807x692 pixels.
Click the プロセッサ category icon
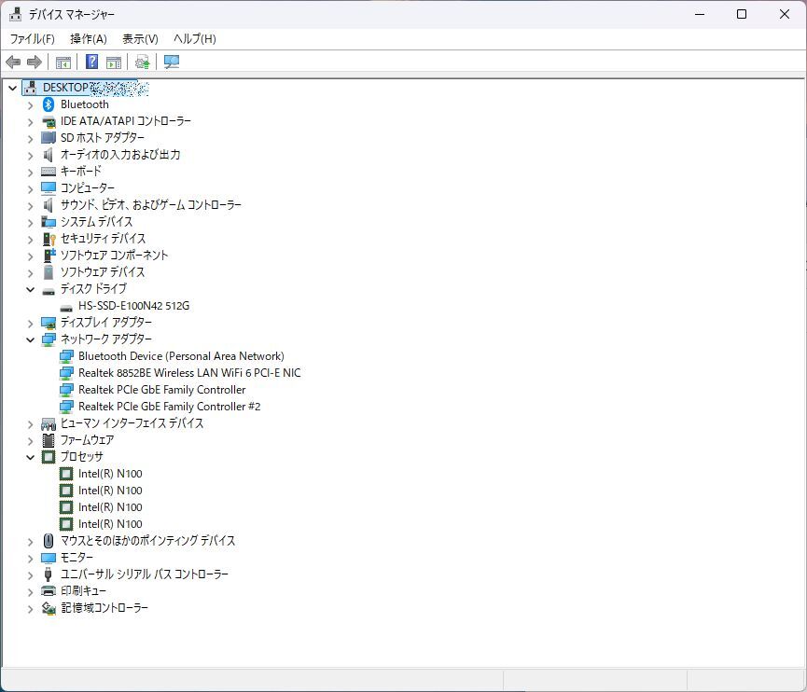point(49,457)
